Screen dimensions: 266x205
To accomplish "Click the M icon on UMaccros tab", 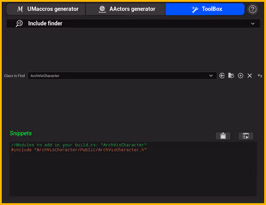I will [20, 9].
